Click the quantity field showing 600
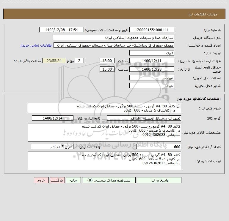229x221 pixels. tap(159, 147)
